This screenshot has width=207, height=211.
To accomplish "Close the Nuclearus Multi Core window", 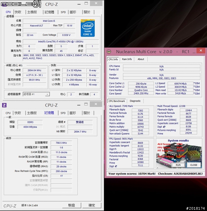I will pyautogui.click(x=201, y=50).
